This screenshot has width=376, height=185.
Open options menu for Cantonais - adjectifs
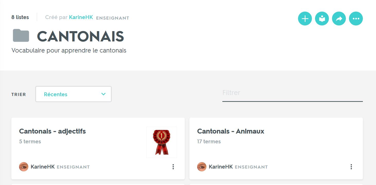(173, 167)
